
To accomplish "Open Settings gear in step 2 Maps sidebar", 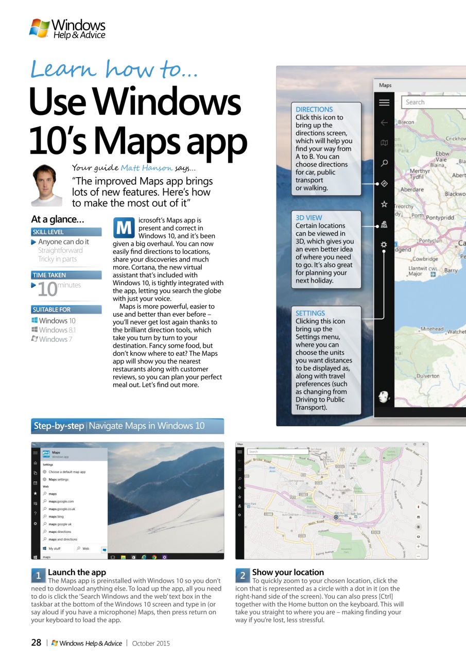I will click(239, 515).
